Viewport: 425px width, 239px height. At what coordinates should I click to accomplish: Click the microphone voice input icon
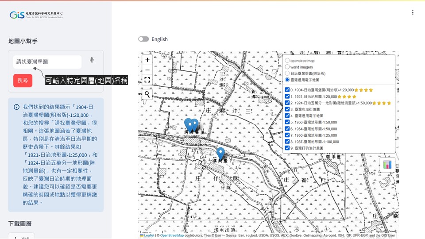92,60
